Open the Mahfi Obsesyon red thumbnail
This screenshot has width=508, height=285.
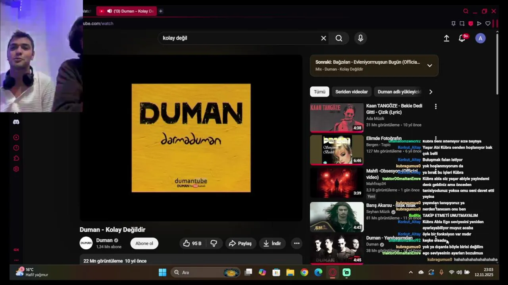click(337, 183)
